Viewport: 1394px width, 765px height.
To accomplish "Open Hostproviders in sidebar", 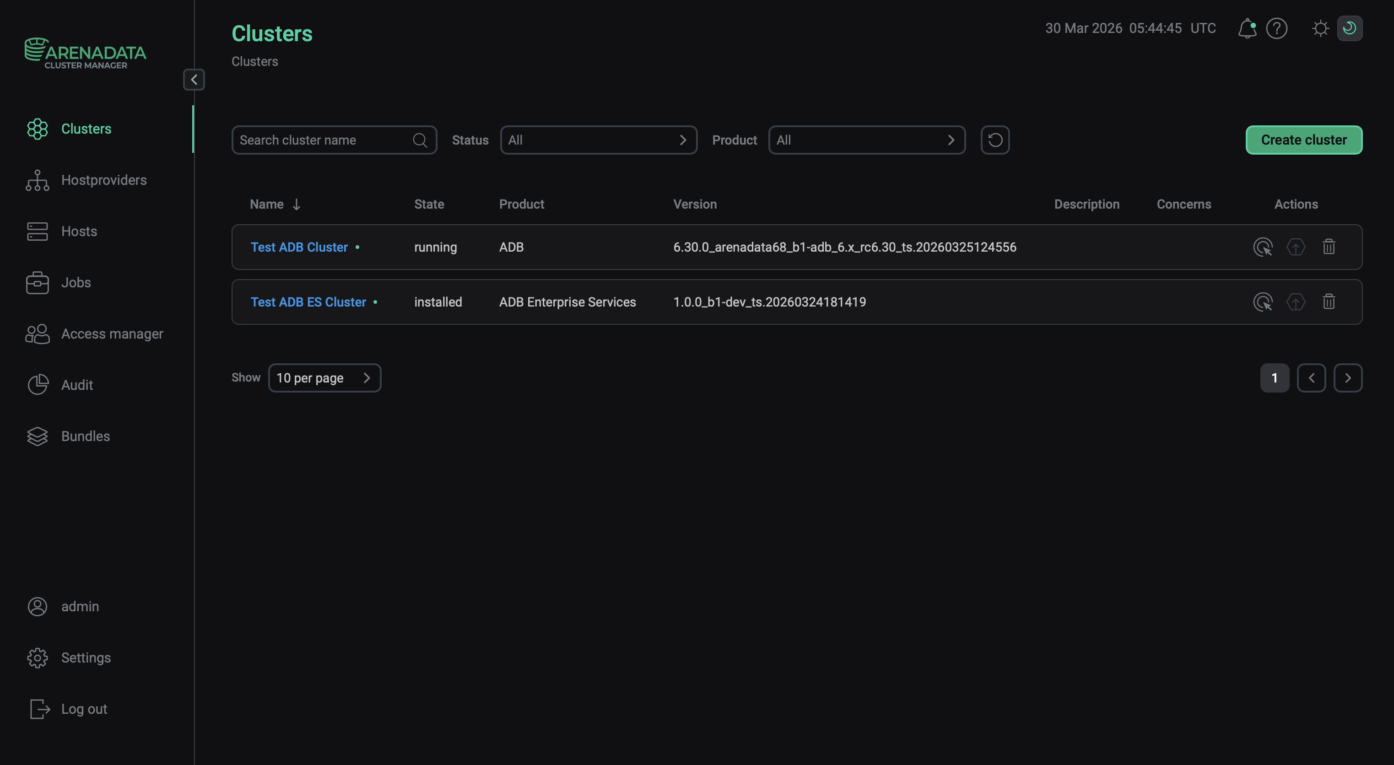I will pos(103,180).
